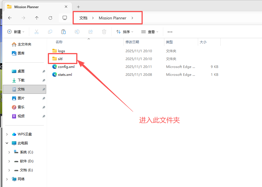Select the config.xml file
Image resolution: width=262 pixels, height=187 pixels.
coord(66,67)
